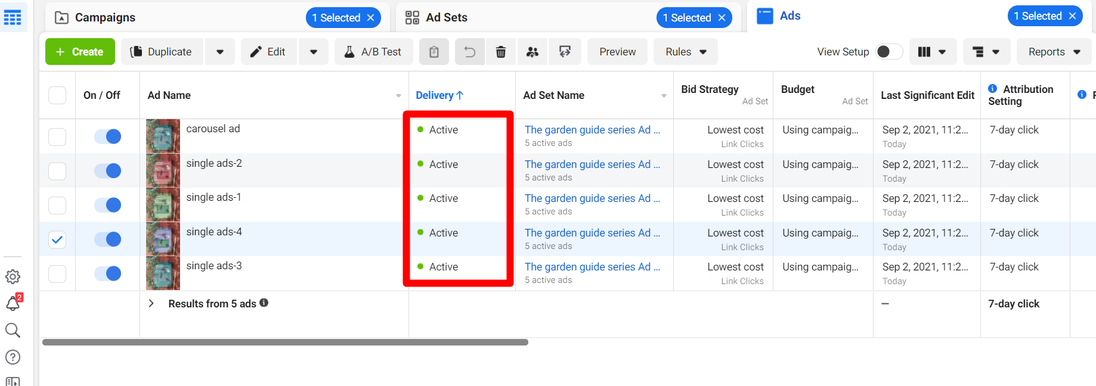Click the clipboard paste icon

point(434,52)
